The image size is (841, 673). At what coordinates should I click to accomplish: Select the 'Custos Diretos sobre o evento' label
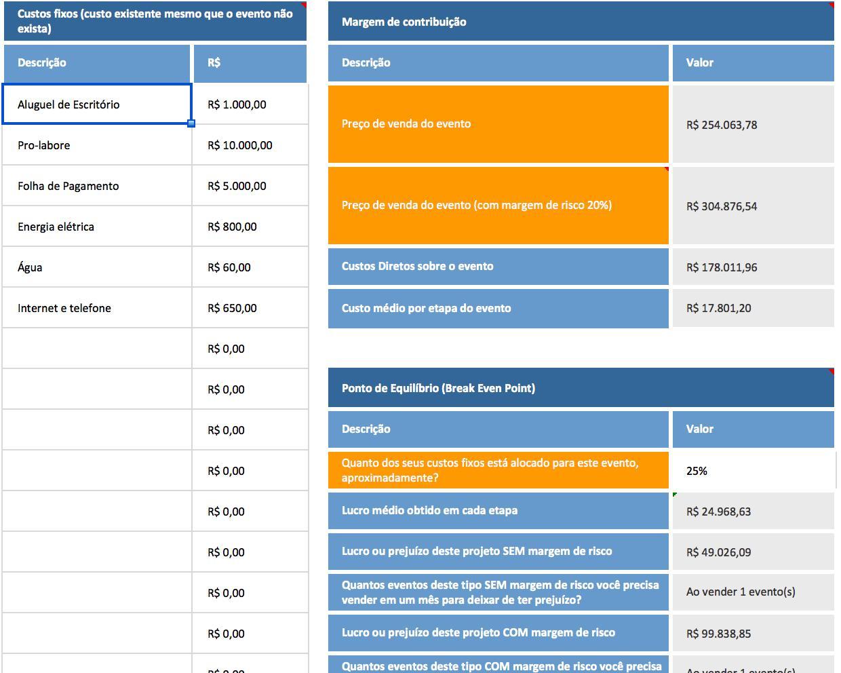pyautogui.click(x=498, y=267)
